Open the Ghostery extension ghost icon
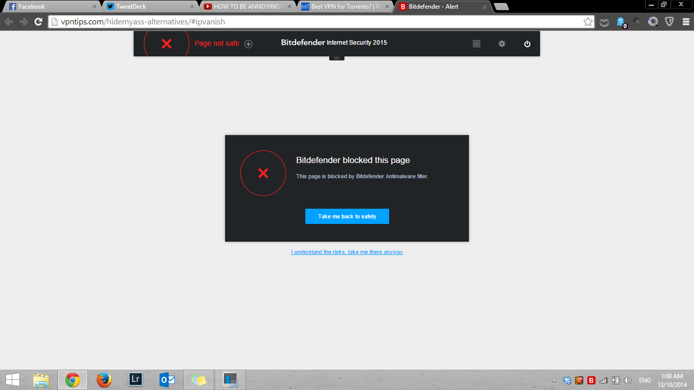Screen dimensions: 694x390 tap(621, 22)
